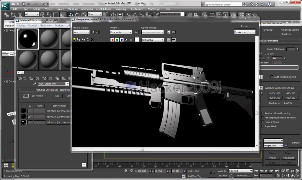
Task: Toggle the viewport lock padlock in render window
Action: (136, 32)
